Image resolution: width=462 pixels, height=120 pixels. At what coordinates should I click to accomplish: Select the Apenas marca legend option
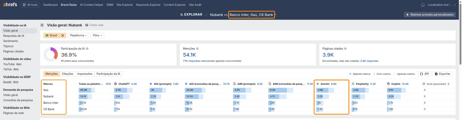(360, 74)
